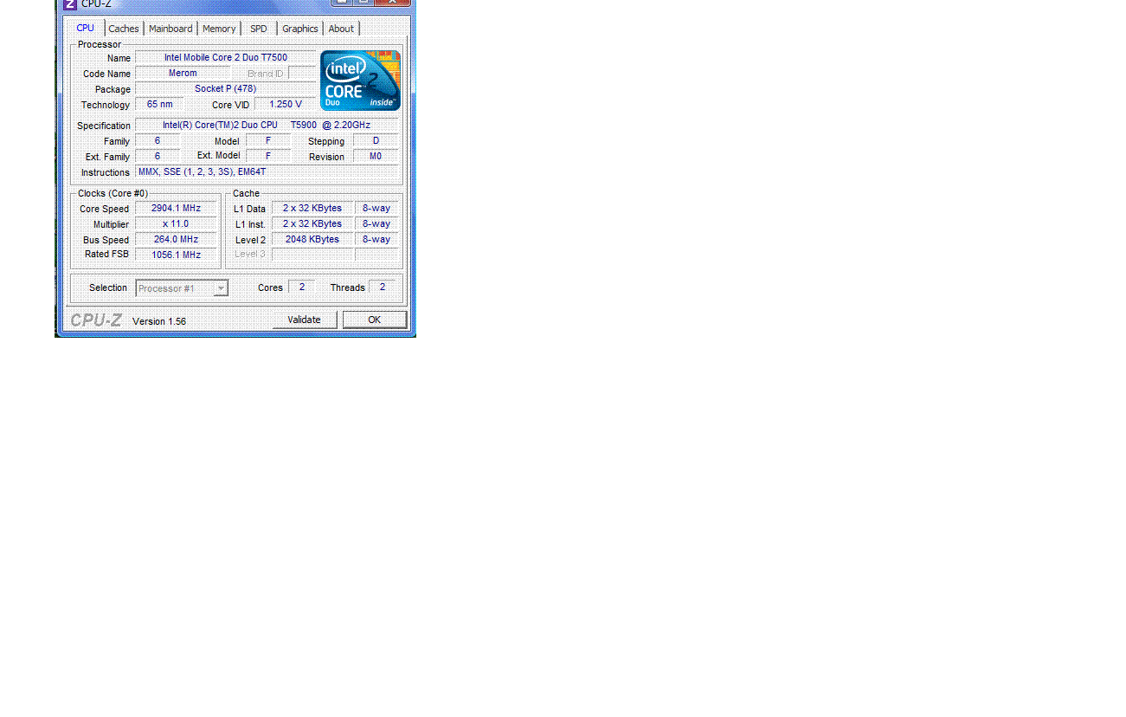This screenshot has height=717, width=1126.
Task: Select the Rated FSB value '1056.1 MHz'
Action: coord(176,255)
